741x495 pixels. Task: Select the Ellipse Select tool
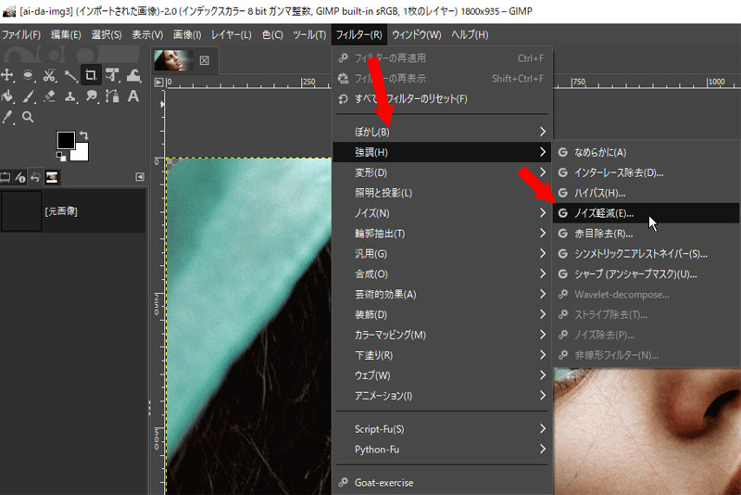pos(29,75)
